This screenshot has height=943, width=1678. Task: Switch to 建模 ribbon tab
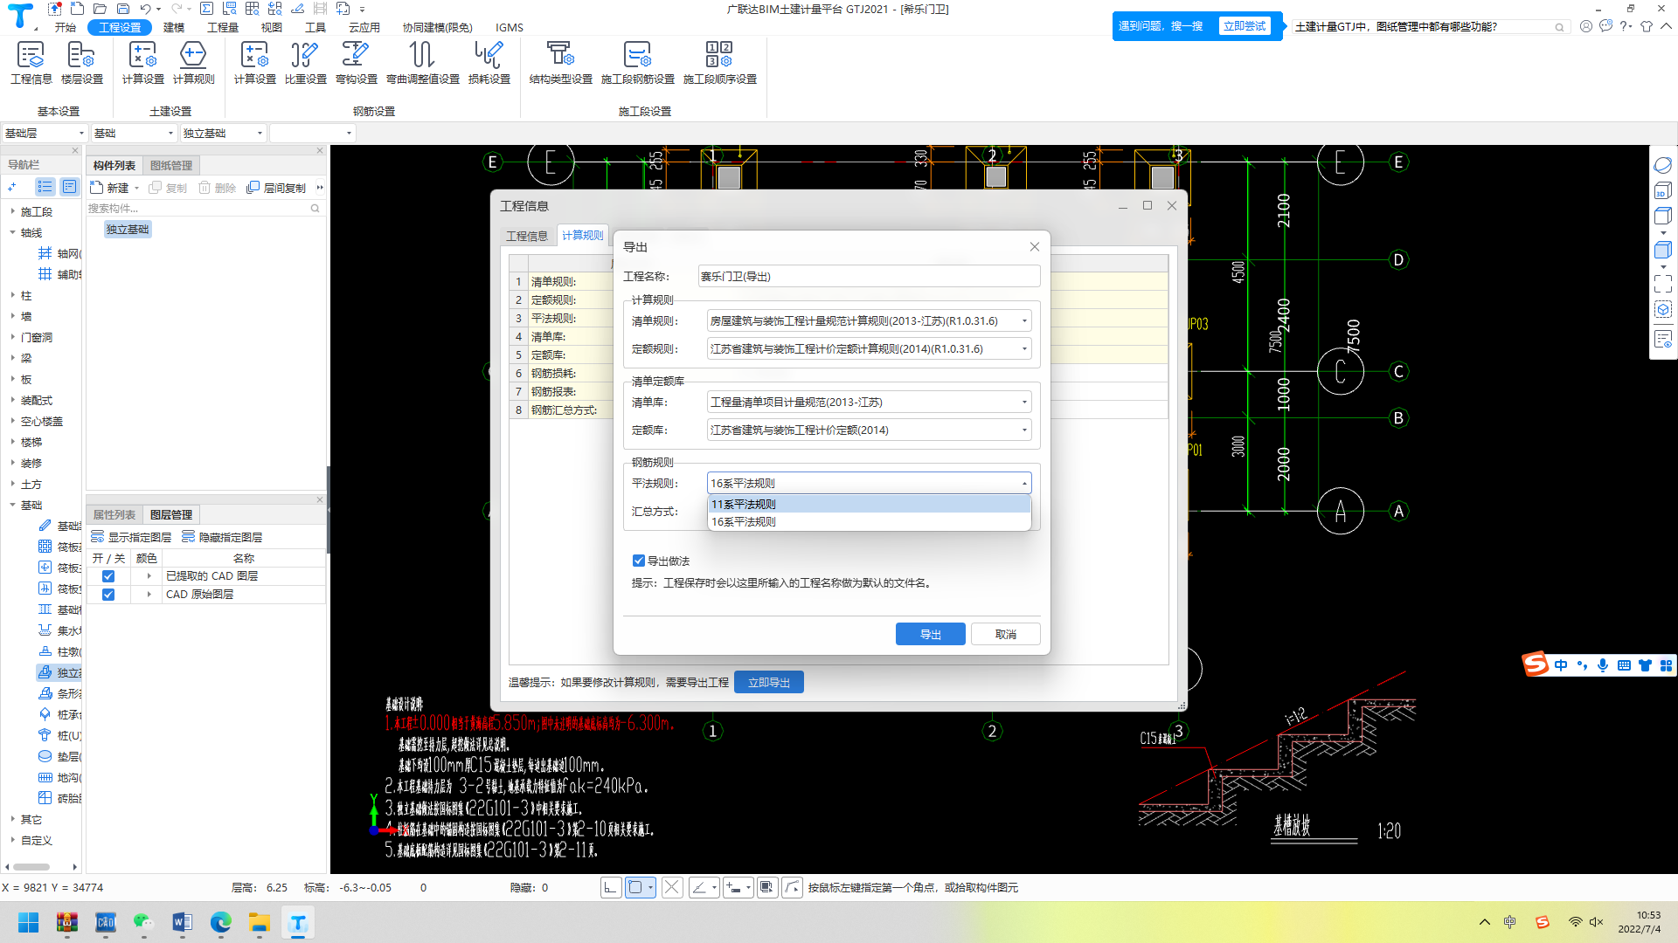(x=174, y=27)
